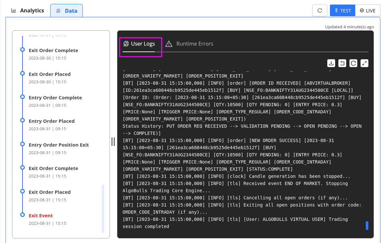
Task: Select the Data tab
Action: tap(67, 11)
